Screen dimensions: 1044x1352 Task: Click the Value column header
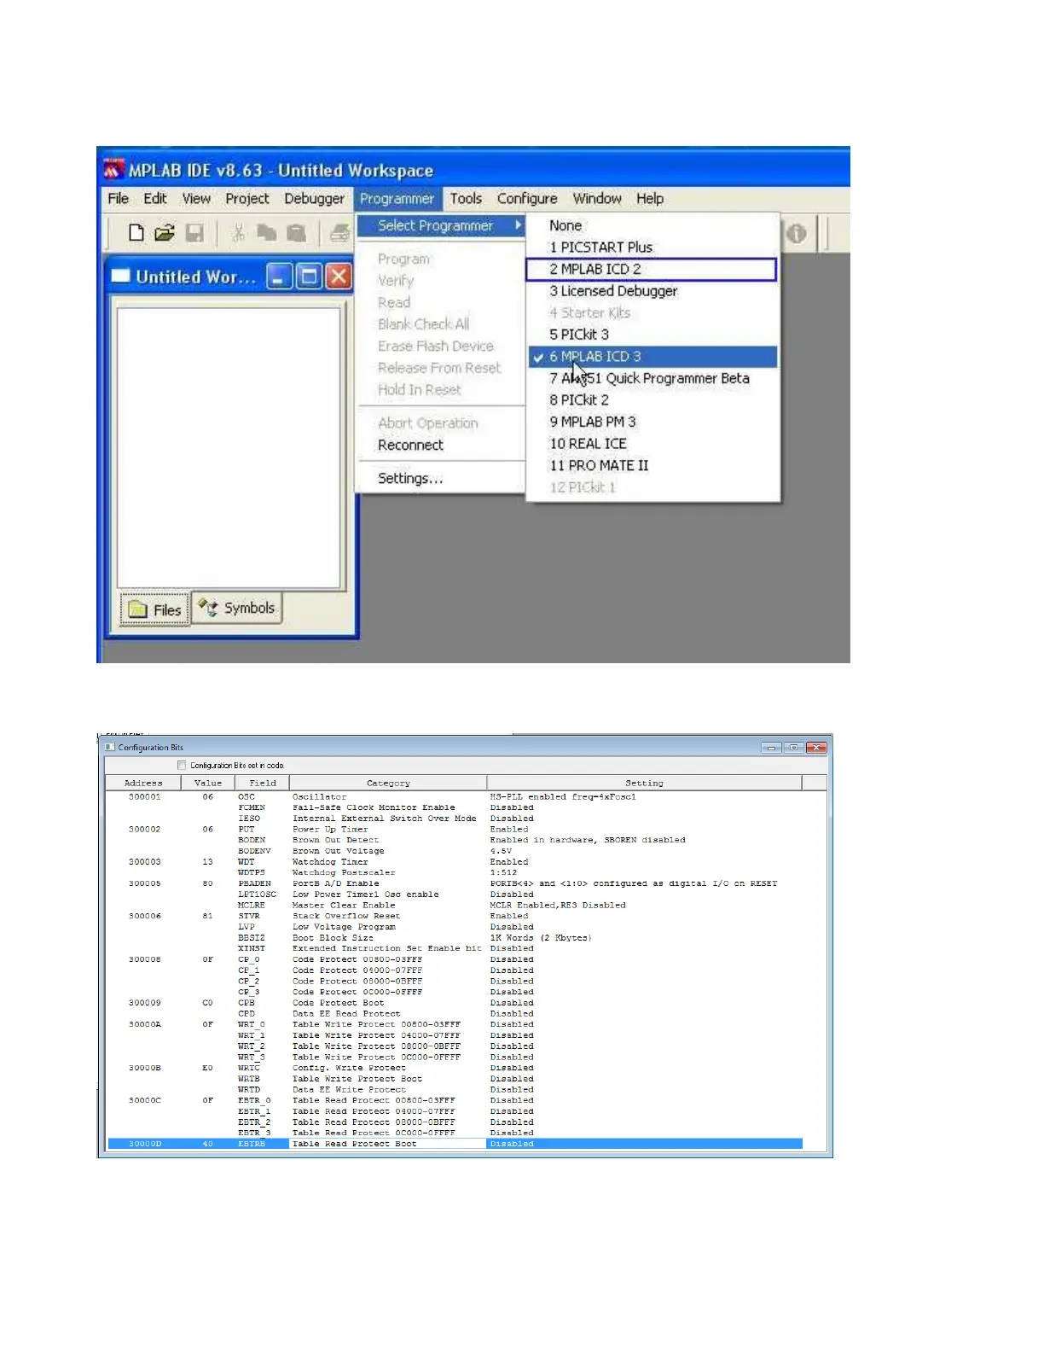coord(208,783)
